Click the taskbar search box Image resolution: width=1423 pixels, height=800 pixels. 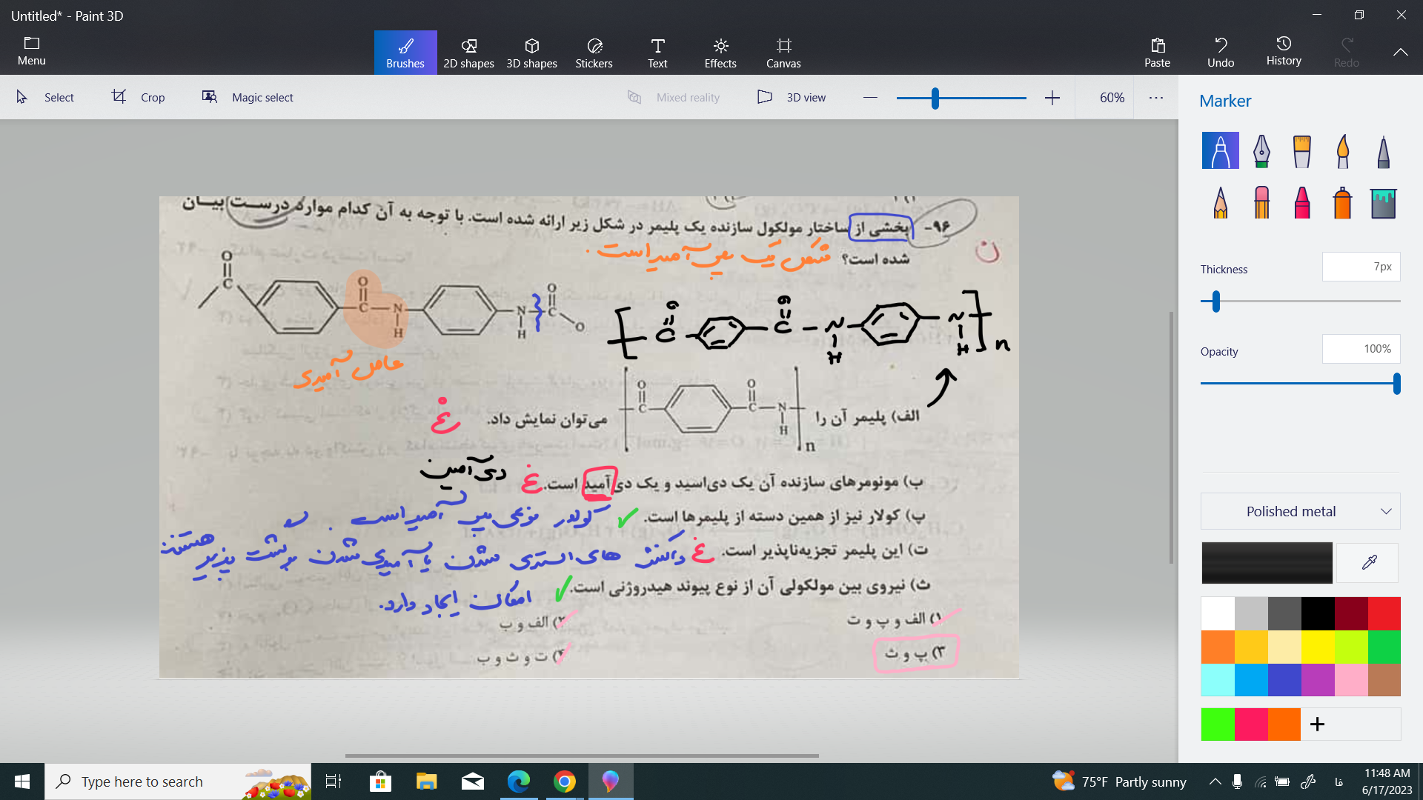tap(178, 781)
